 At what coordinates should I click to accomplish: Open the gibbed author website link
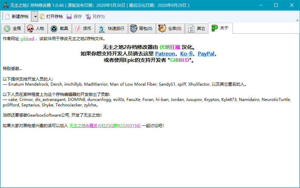point(27,39)
